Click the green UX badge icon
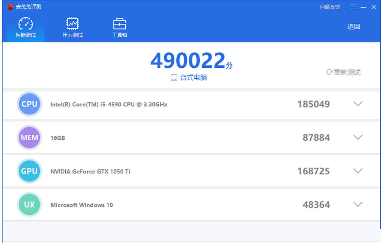Screen dimensions: 382x243 point(29,204)
